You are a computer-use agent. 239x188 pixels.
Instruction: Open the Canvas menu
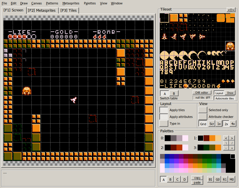[36, 3]
